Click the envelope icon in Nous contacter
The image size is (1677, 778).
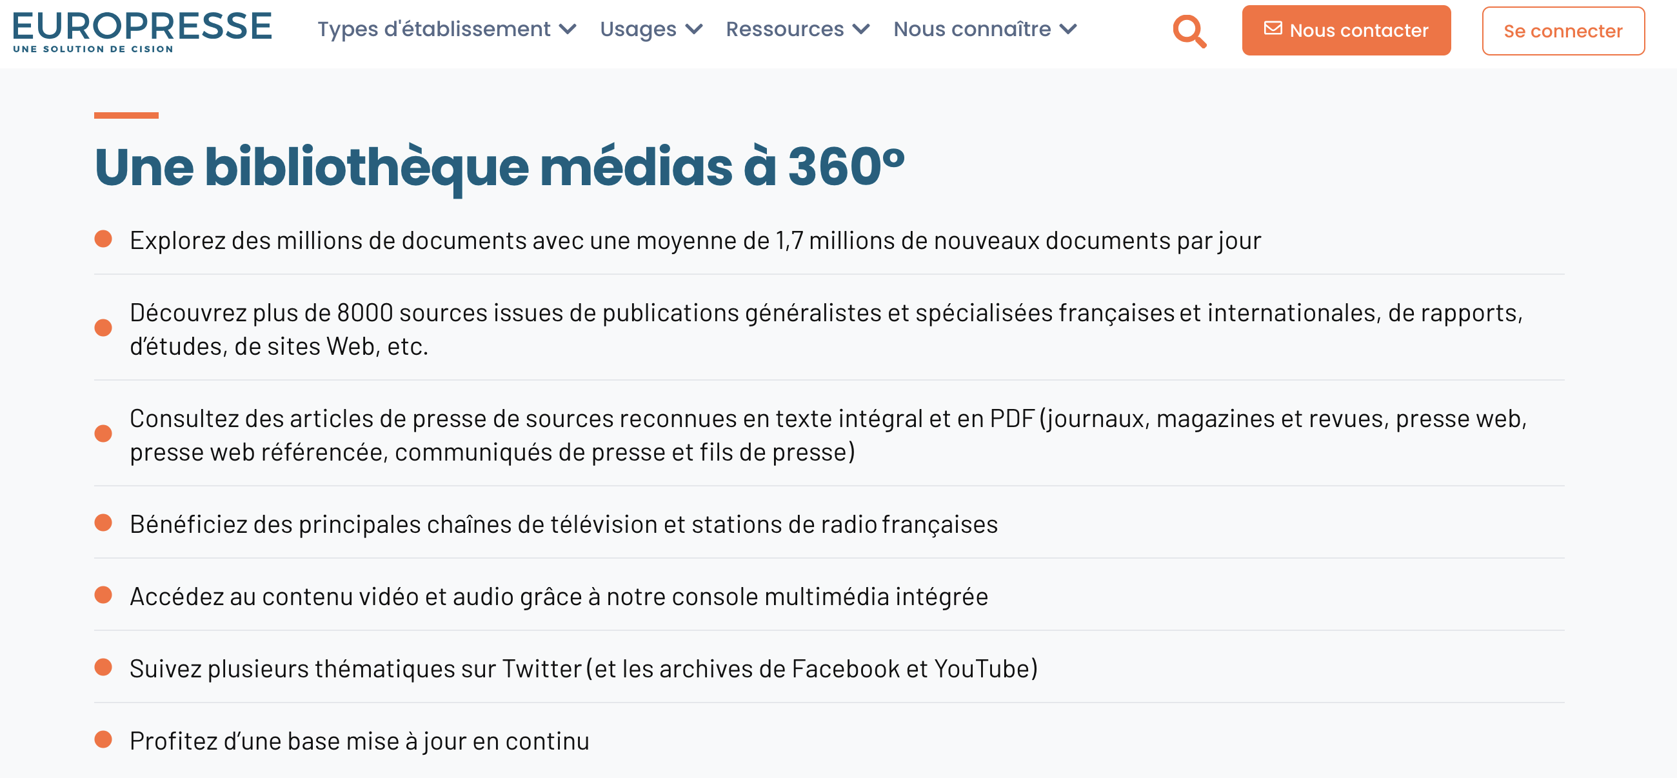tap(1273, 28)
